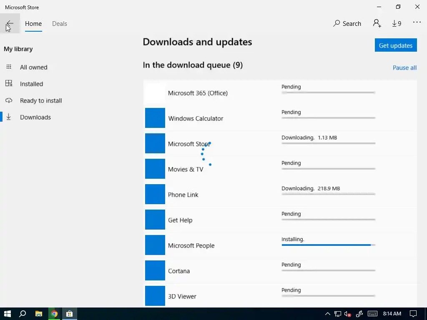Click the 'Downloading. 218.9 MB' status text

click(311, 188)
